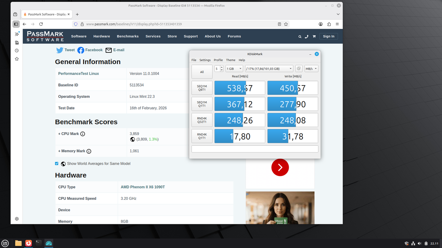Screen dimensions: 442x248
Task: Click KDiskMark taskbar icon
Action: pyautogui.click(x=49, y=243)
